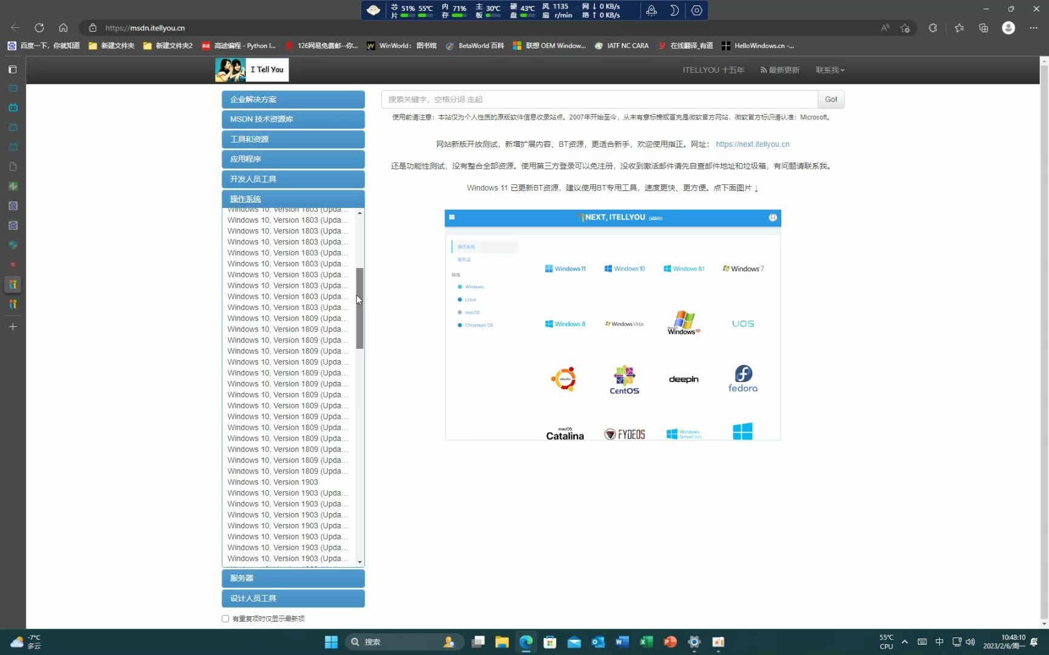Click the RSS feed icon beside 最新更新

point(762,70)
